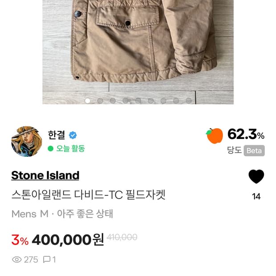Tap the Beta badge next to 당도
This screenshot has height=276, width=276.
254,150
